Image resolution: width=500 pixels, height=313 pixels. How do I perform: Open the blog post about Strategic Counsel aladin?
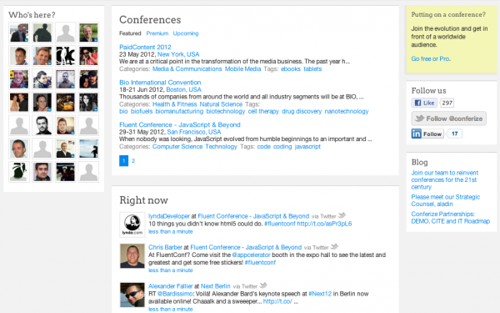pos(445,200)
